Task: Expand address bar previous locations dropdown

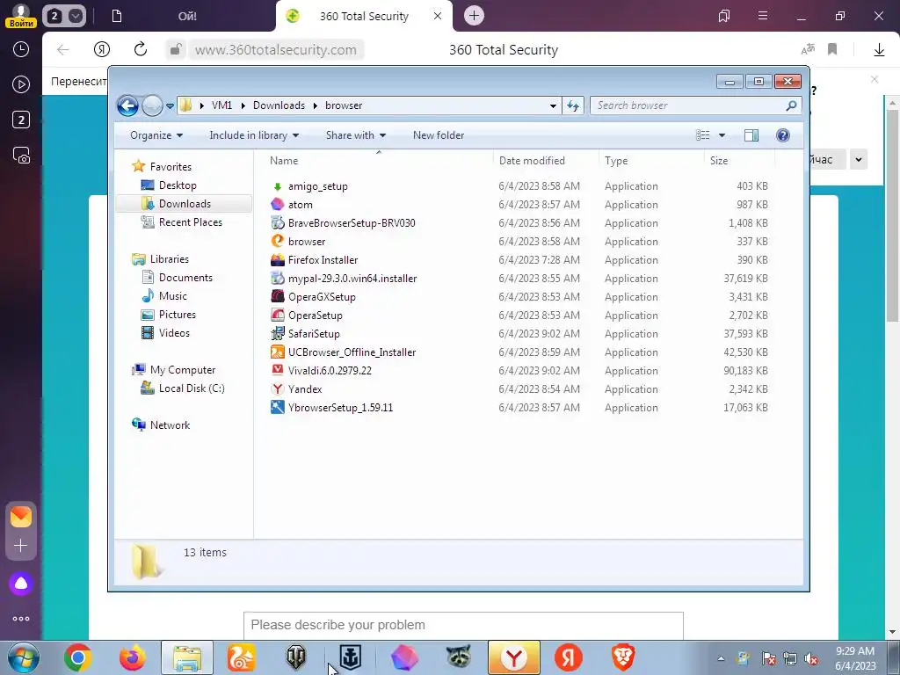Action: [x=553, y=105]
